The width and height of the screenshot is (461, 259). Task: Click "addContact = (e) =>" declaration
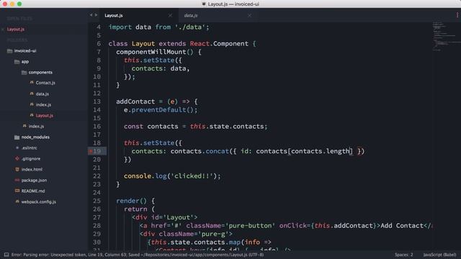pos(153,101)
